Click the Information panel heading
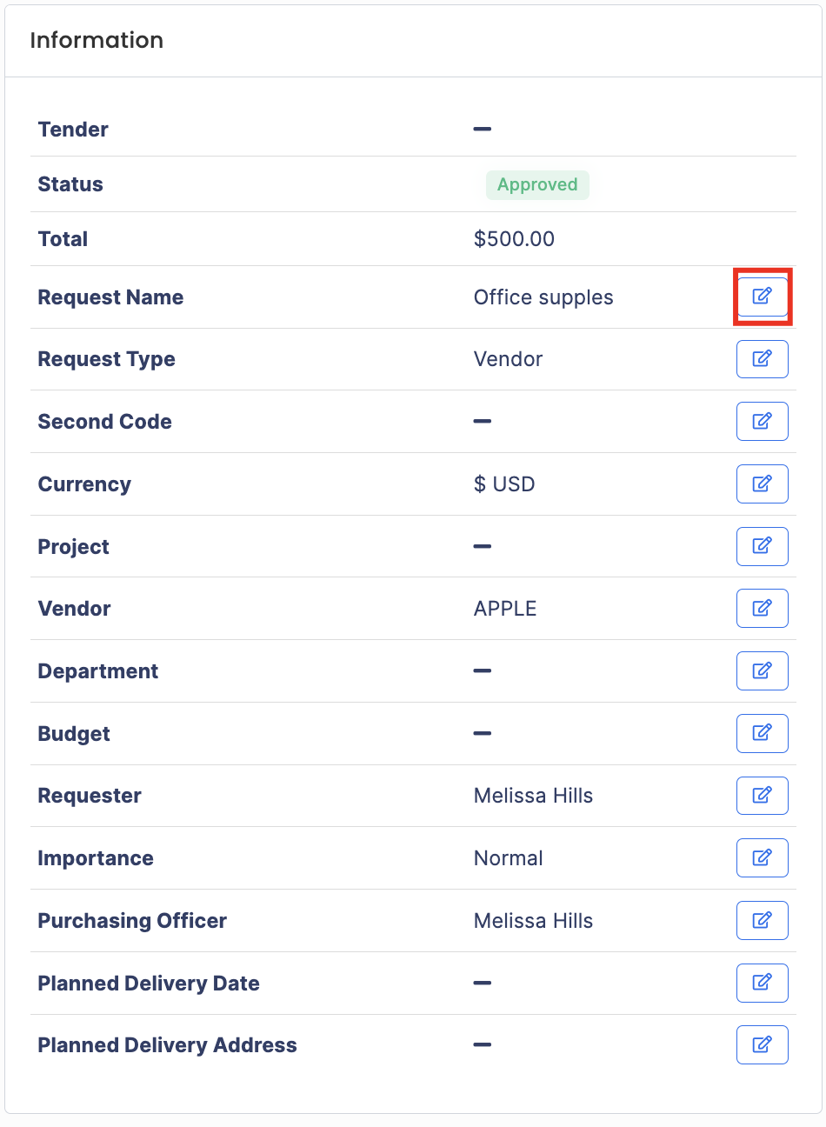 97,40
